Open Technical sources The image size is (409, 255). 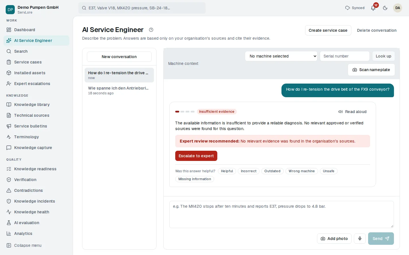tap(36, 115)
